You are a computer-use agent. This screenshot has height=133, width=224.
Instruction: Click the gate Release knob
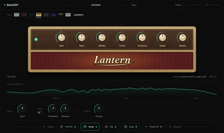65,109
